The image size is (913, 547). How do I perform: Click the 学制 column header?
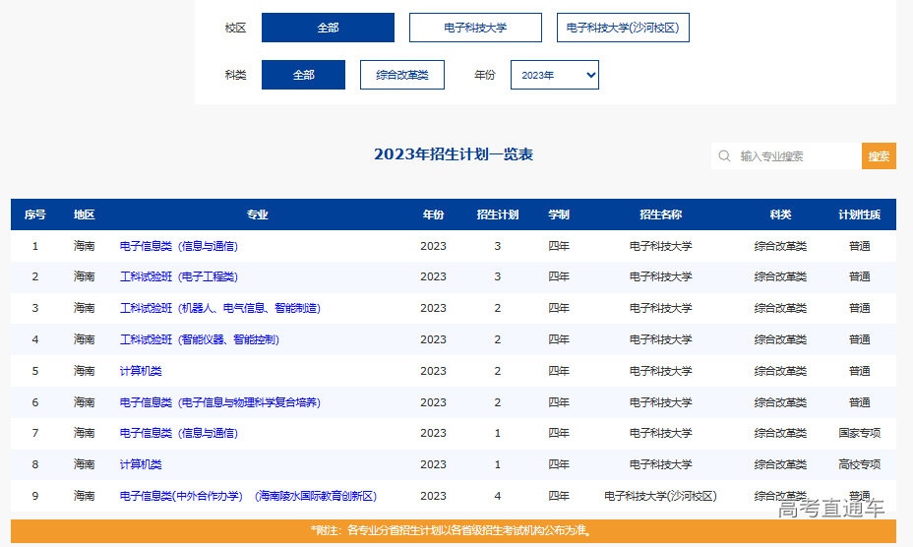pos(559,214)
